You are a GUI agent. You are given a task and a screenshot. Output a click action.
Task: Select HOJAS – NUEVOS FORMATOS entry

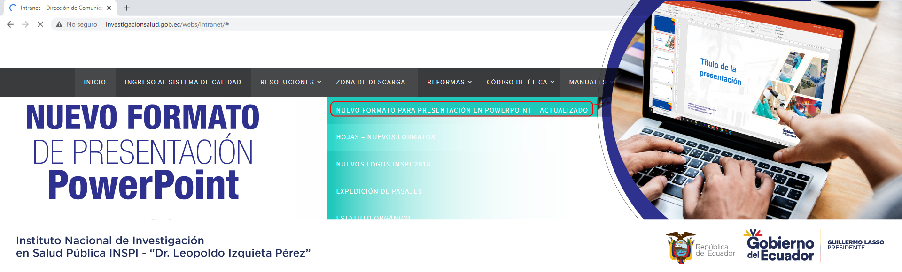[386, 137]
